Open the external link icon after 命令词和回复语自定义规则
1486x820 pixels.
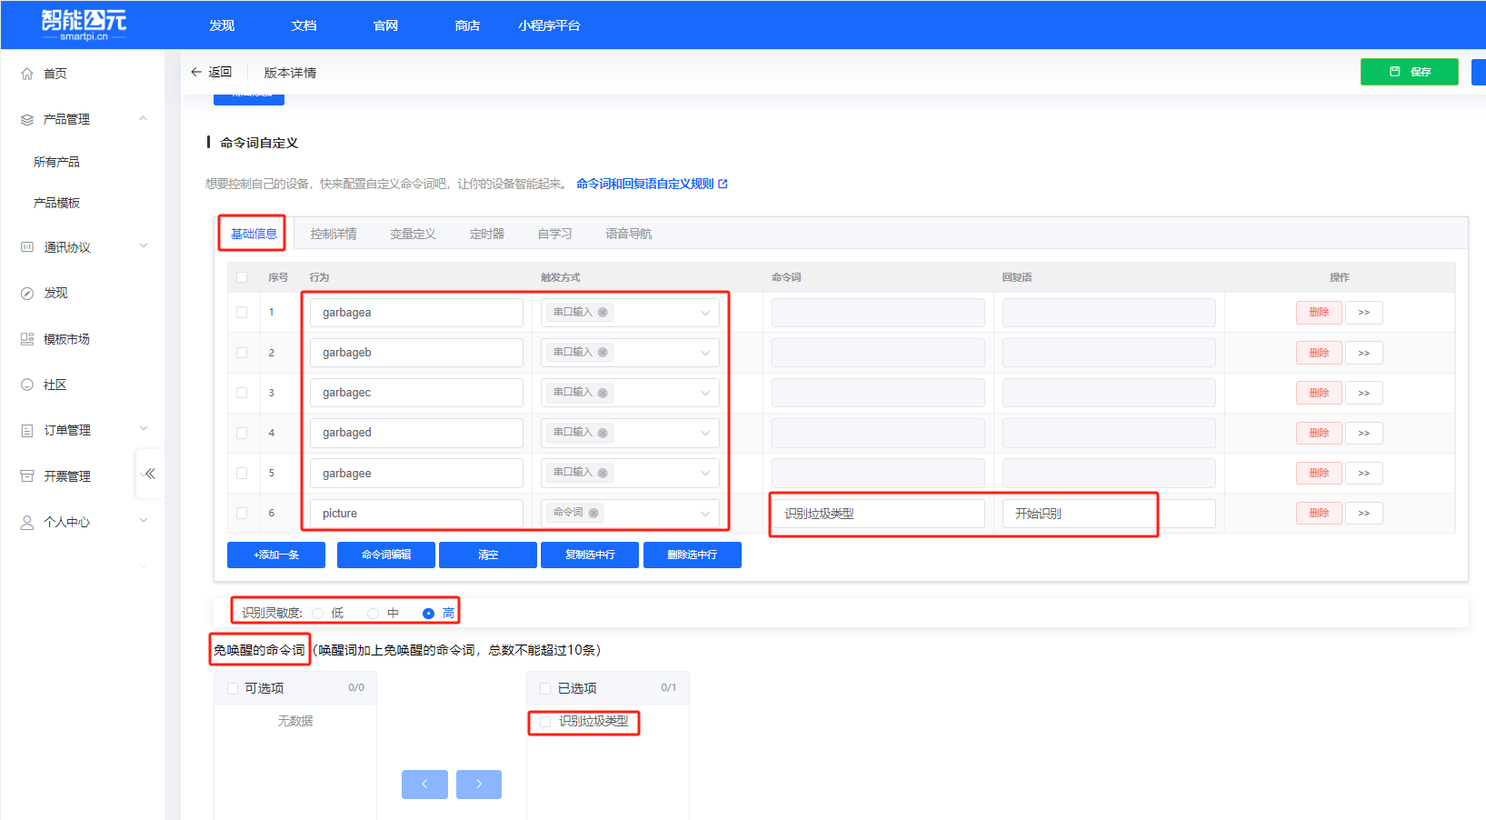(723, 184)
